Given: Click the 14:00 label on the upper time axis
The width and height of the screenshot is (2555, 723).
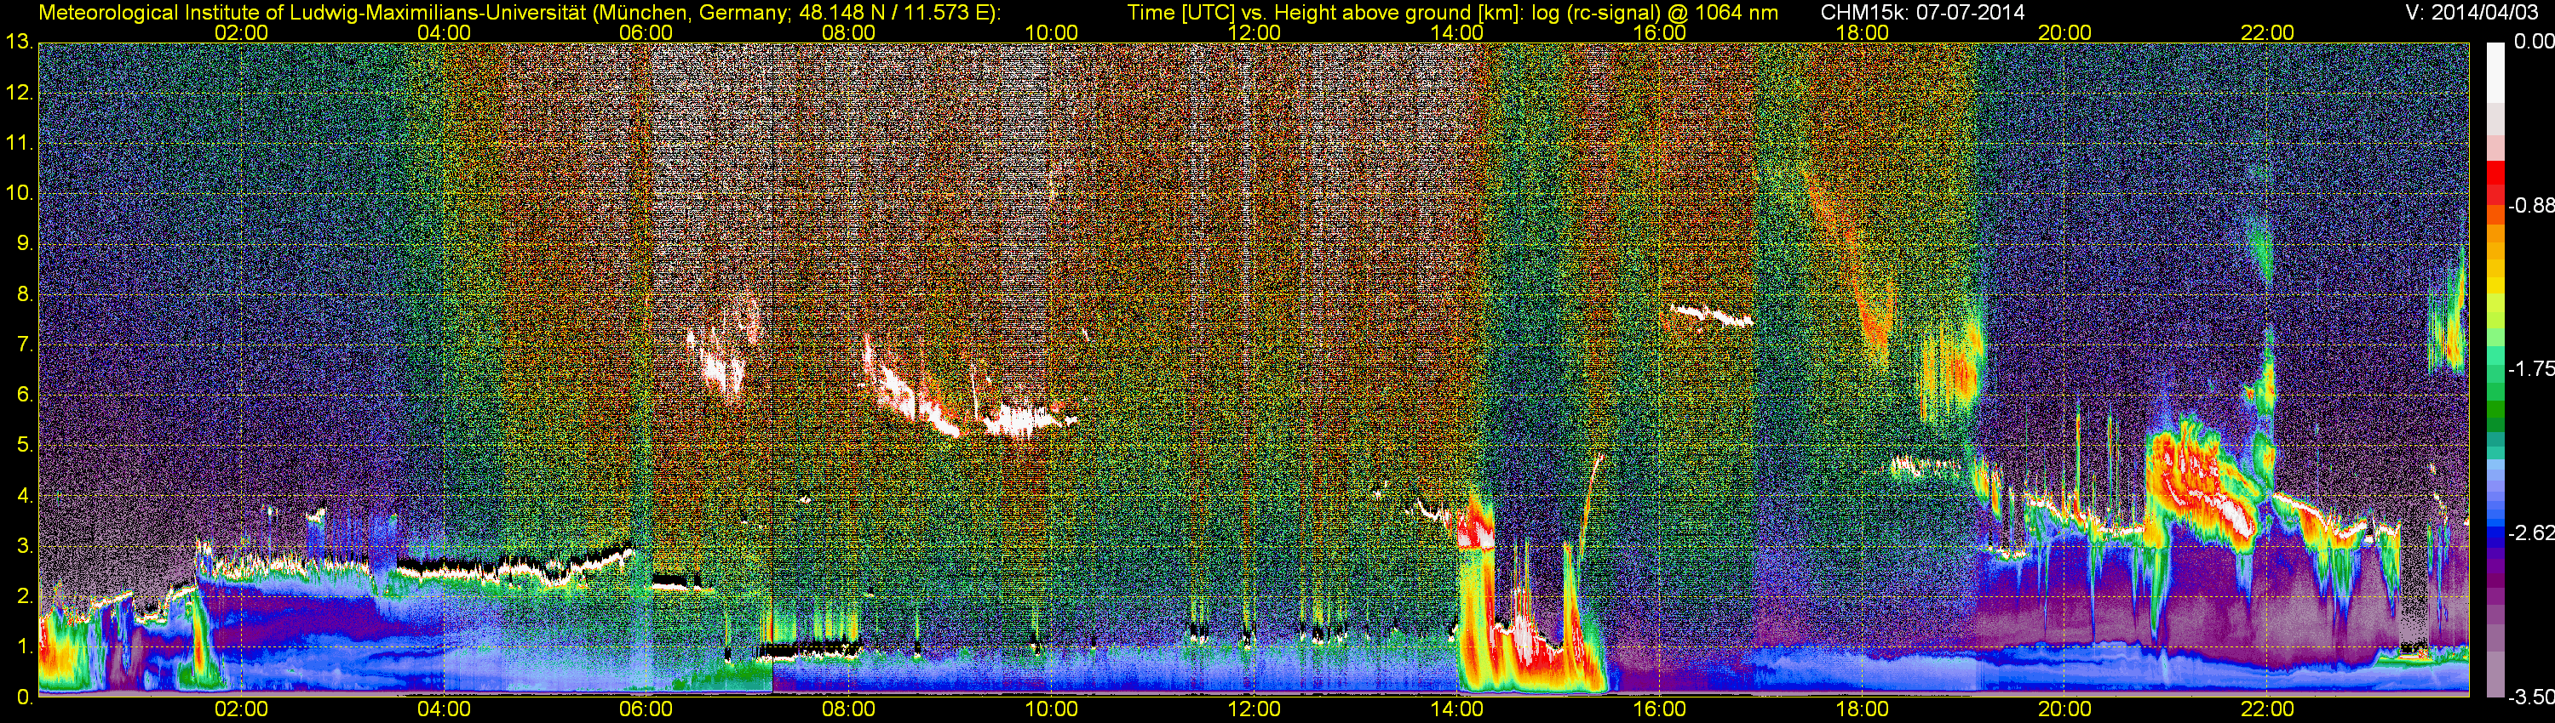Looking at the screenshot, I should (1457, 32).
